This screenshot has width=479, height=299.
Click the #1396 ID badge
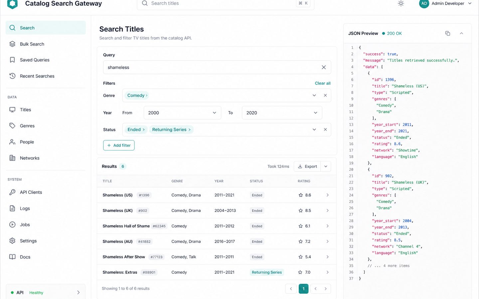click(144, 195)
